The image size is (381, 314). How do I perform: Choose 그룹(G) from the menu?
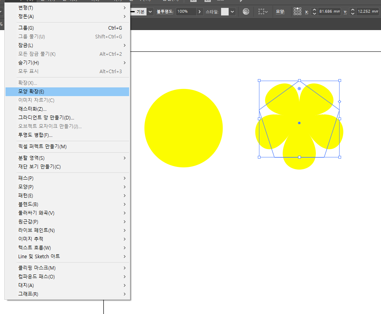pyautogui.click(x=67, y=28)
